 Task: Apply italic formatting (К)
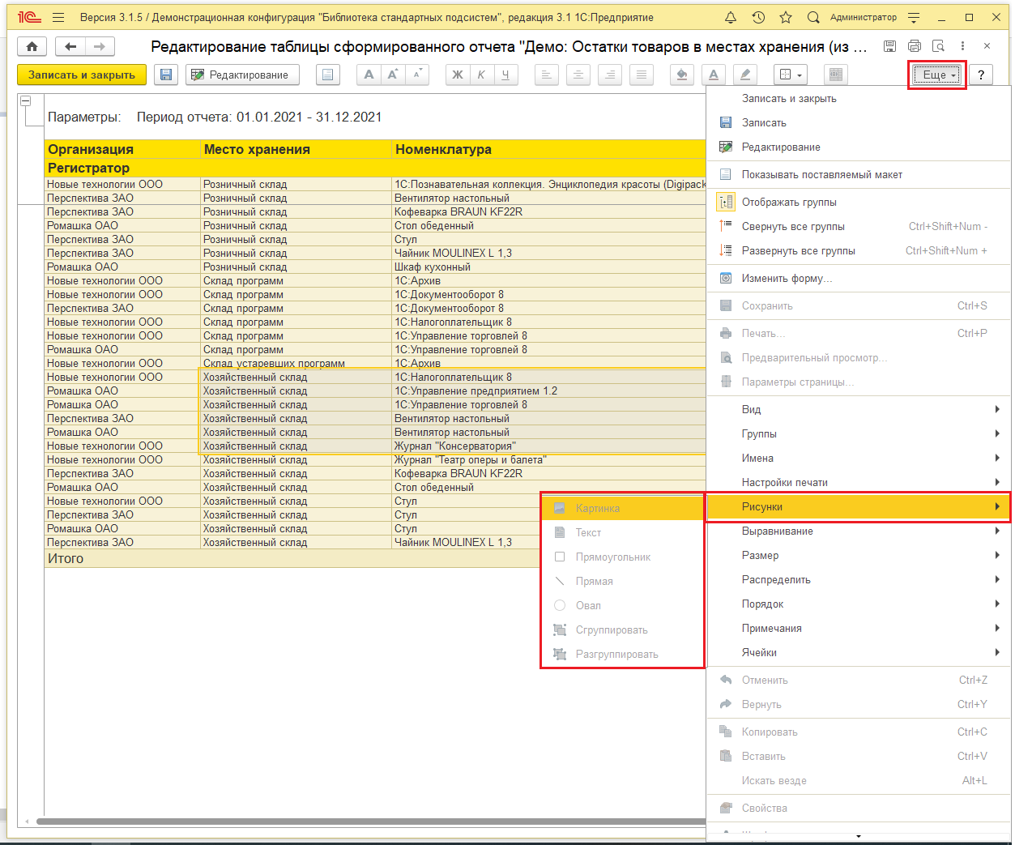(481, 75)
